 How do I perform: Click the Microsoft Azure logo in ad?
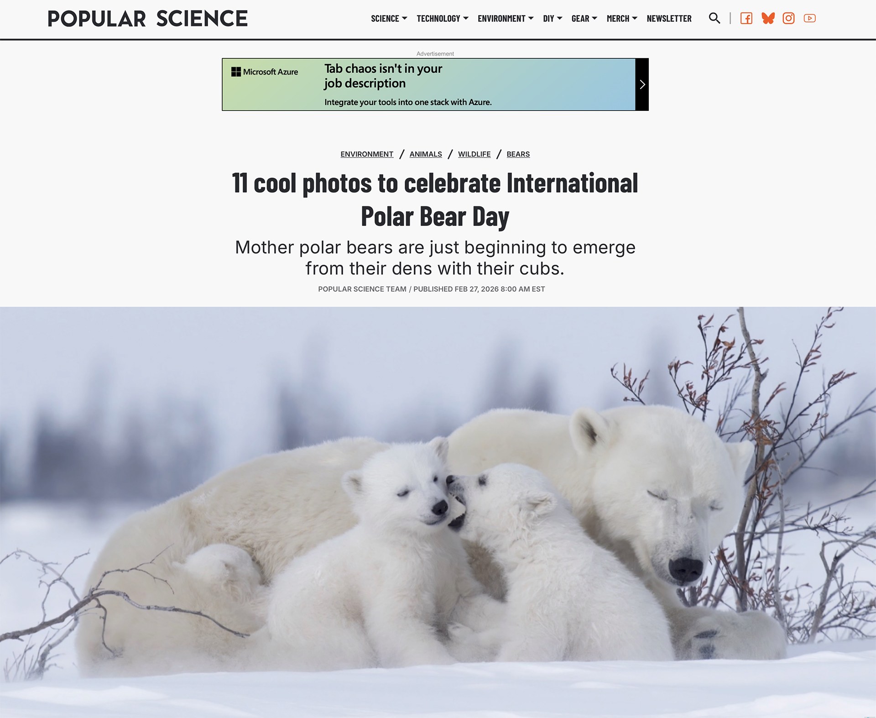(x=265, y=72)
